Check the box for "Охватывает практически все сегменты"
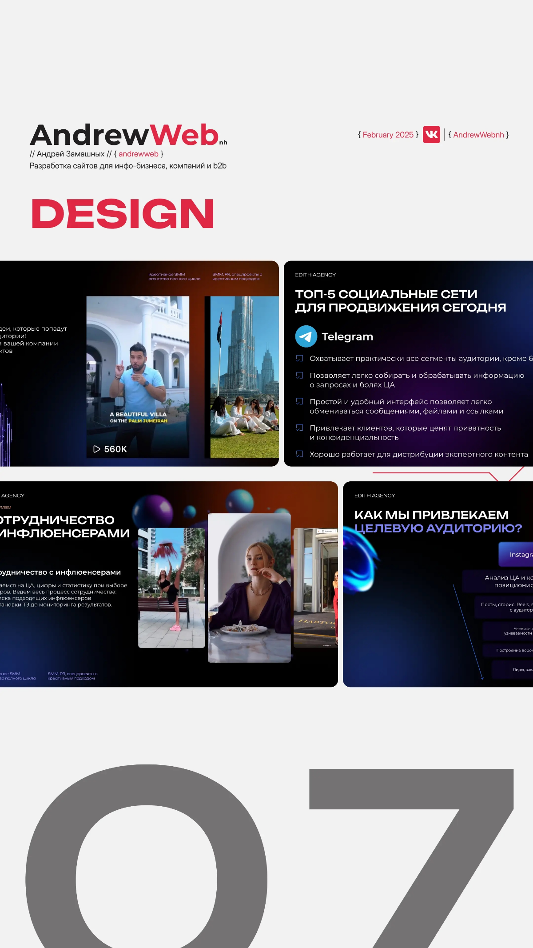This screenshot has height=948, width=533. point(300,358)
